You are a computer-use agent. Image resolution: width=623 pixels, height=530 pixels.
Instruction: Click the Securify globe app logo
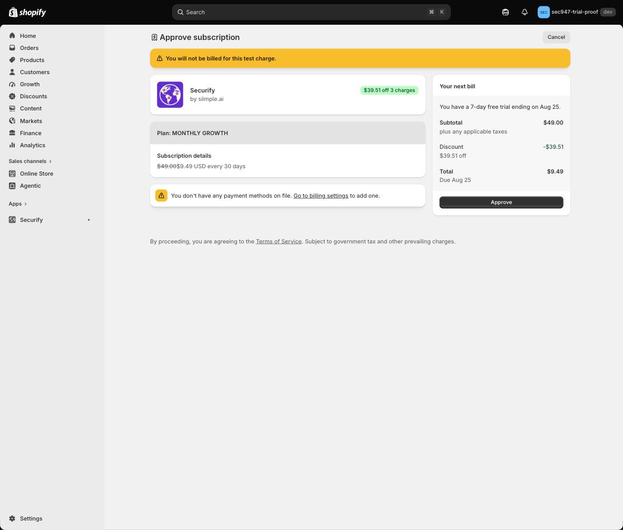pos(170,95)
